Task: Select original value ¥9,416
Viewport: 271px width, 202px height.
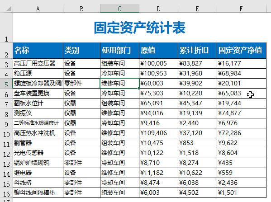Action: 158,123
